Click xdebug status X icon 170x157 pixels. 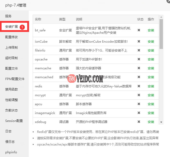139,122
